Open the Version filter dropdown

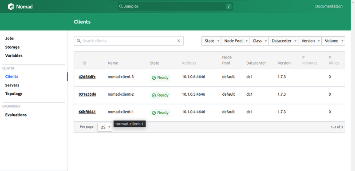pyautogui.click(x=310, y=41)
